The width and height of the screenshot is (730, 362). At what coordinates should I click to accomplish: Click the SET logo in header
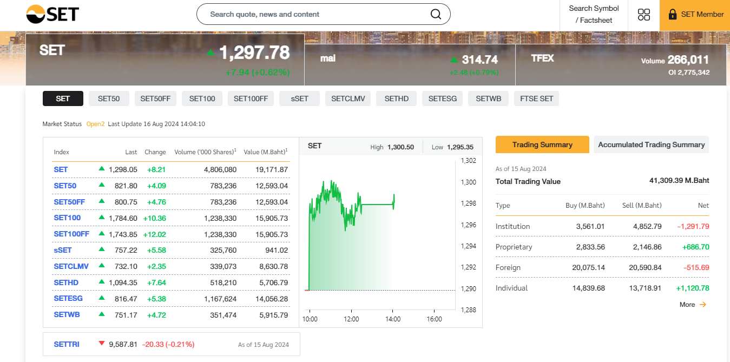click(x=52, y=15)
